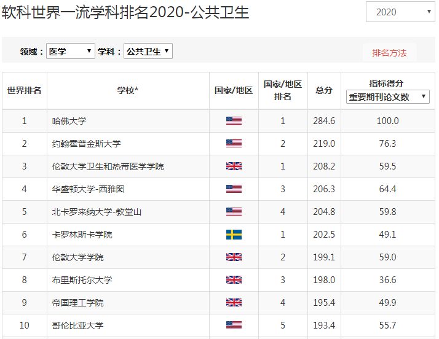This screenshot has width=439, height=339.
Task: Click the indicator score 100.0
Action: click(388, 121)
